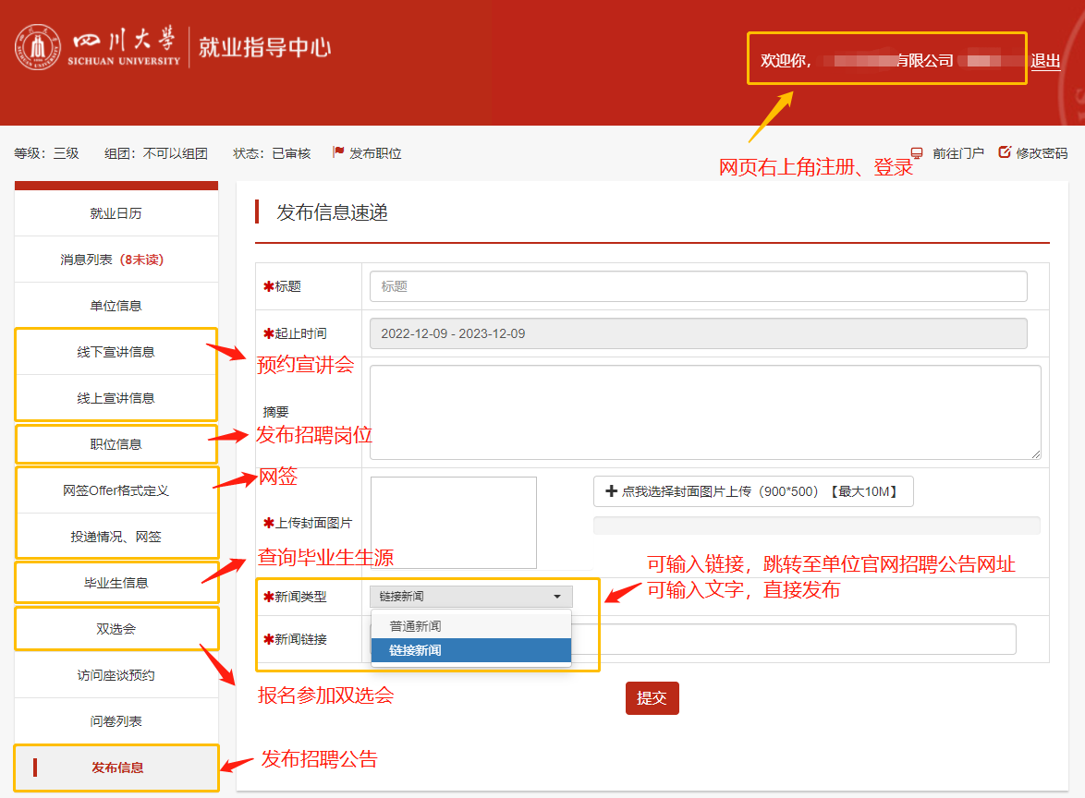Click the flag icon beside 发布职位
The height and width of the screenshot is (798, 1085).
pos(338,153)
